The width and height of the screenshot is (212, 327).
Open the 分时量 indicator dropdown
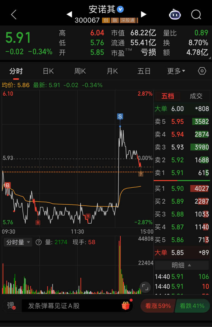point(18,242)
